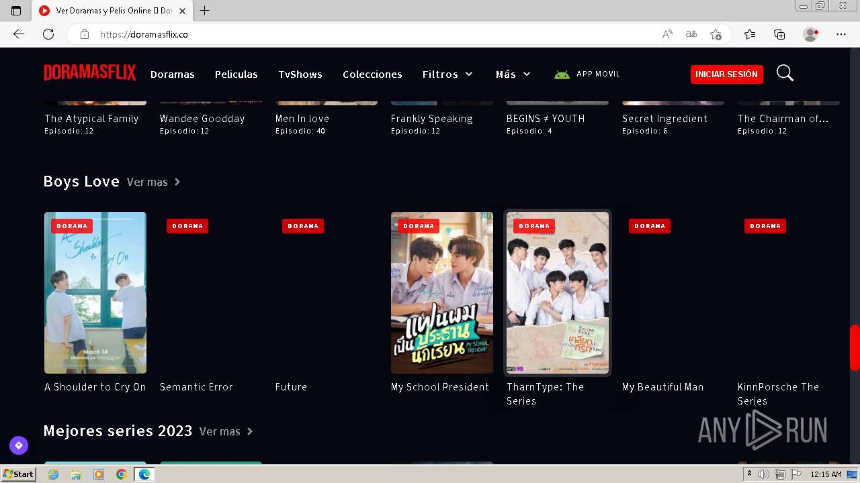Click Ver mas beside Mejores series 2023
Screen dimensions: 860x483
[220, 431]
